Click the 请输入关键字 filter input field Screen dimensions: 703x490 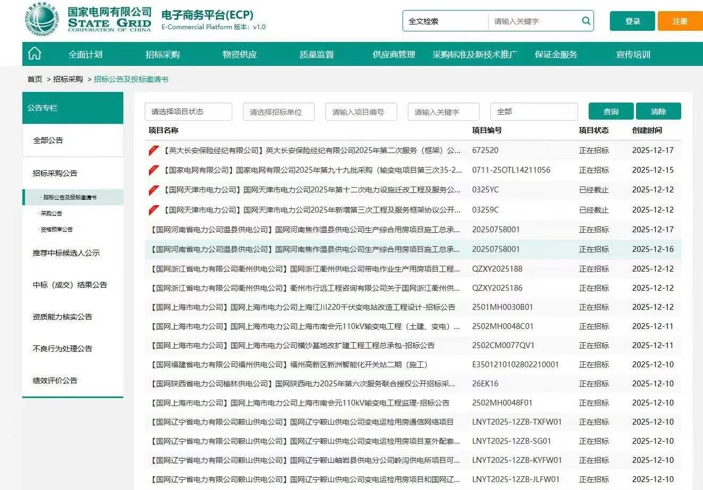pos(443,112)
